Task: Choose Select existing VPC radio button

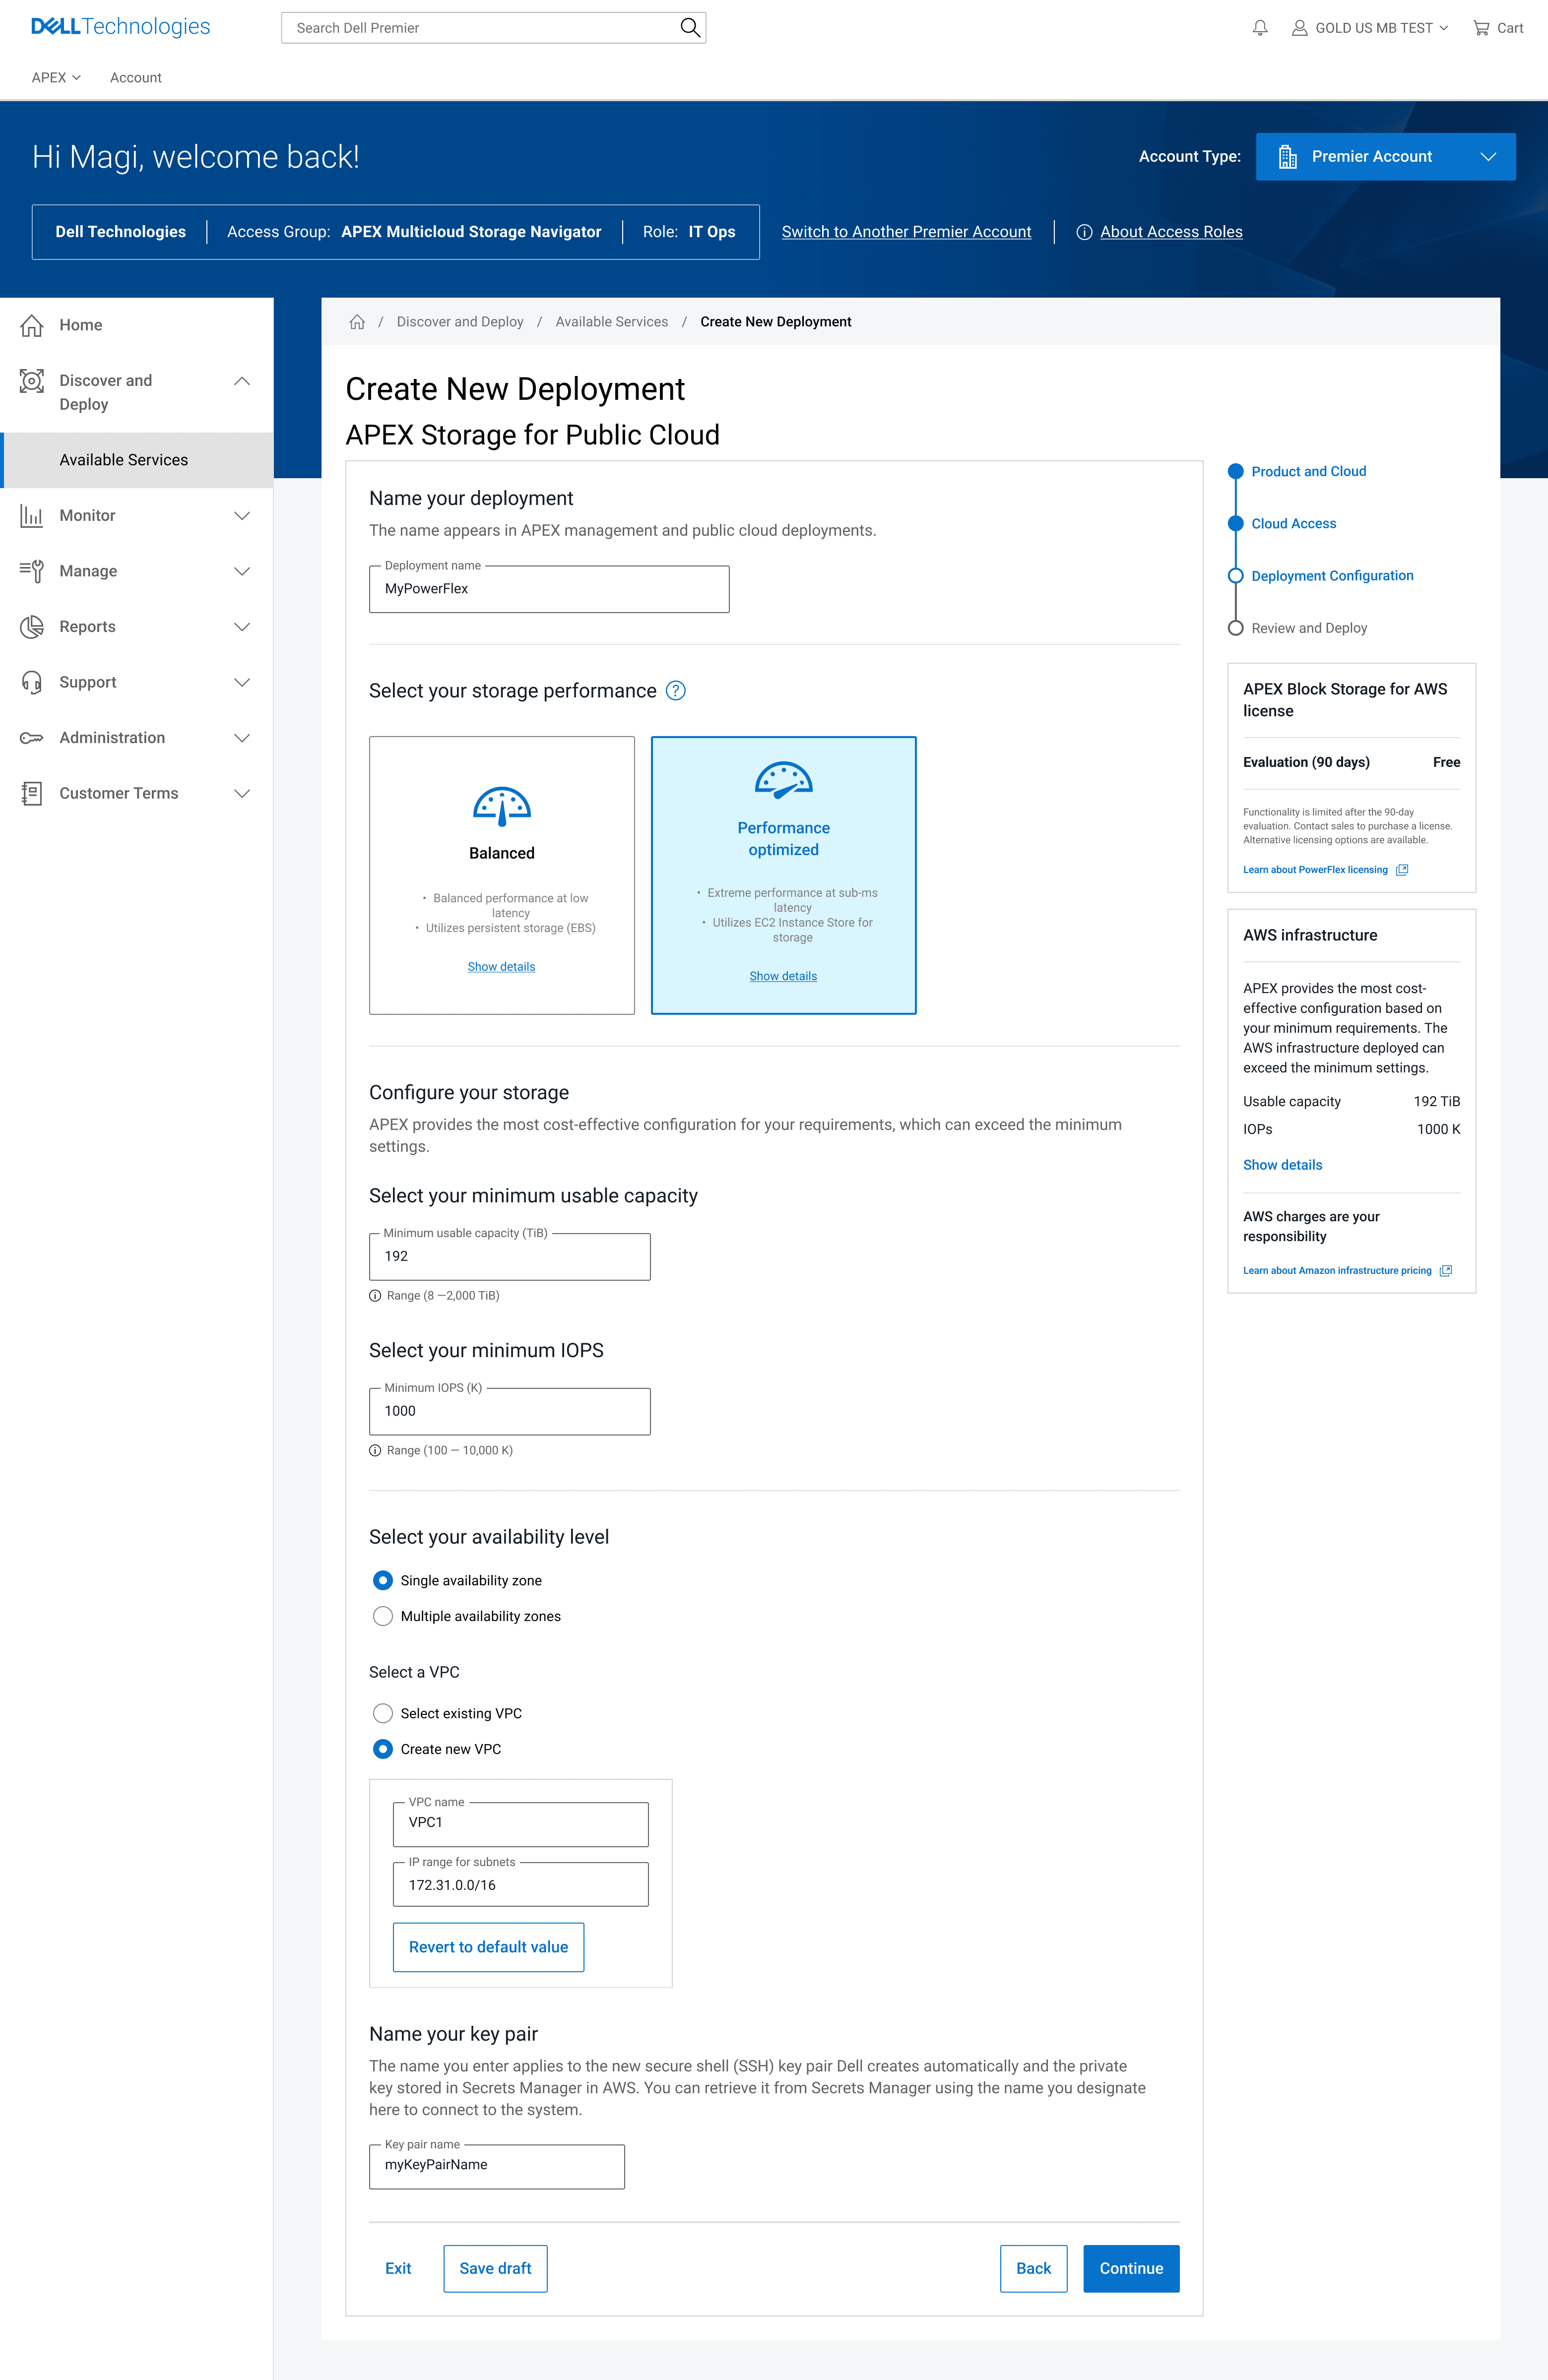Action: 383,1713
